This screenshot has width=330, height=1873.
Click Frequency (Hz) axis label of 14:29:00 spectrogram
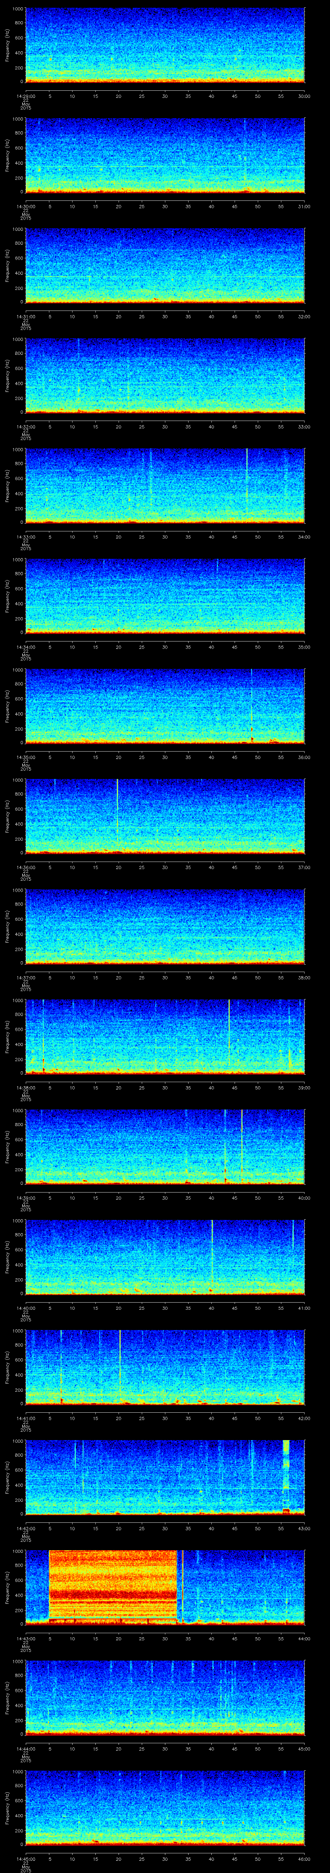pos(7,45)
